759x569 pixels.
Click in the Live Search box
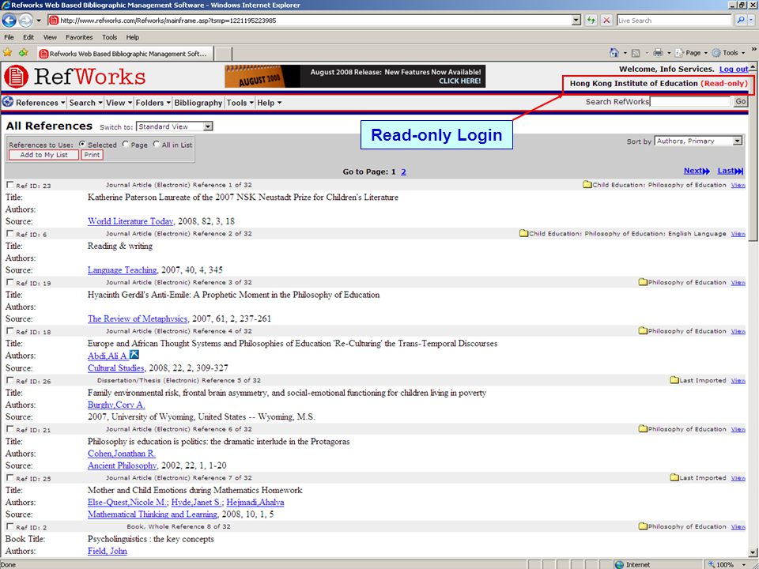tap(674, 21)
